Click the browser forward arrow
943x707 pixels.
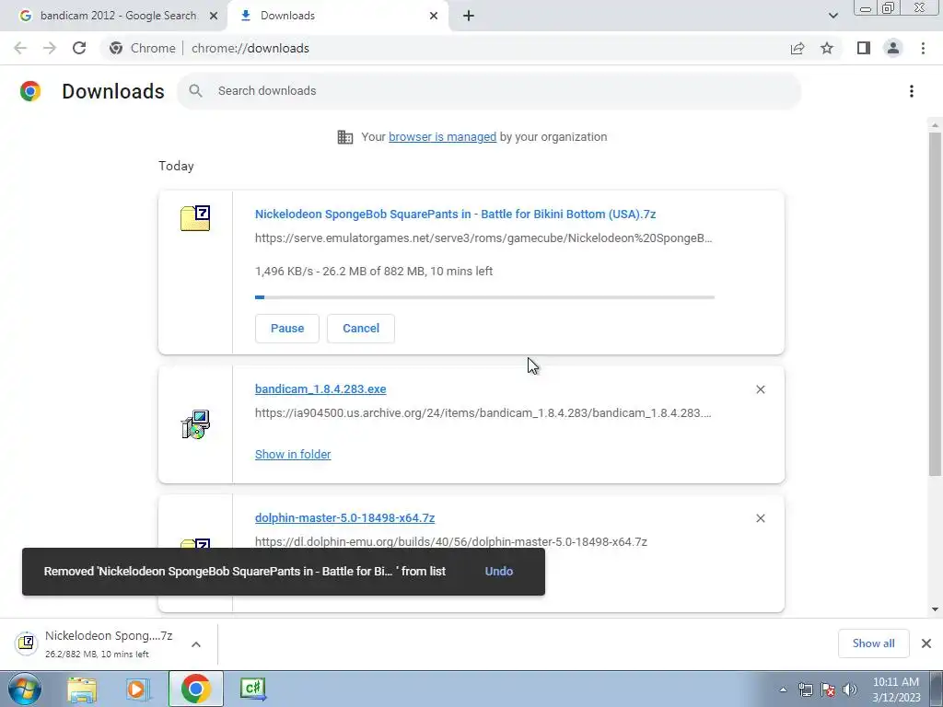(x=50, y=48)
